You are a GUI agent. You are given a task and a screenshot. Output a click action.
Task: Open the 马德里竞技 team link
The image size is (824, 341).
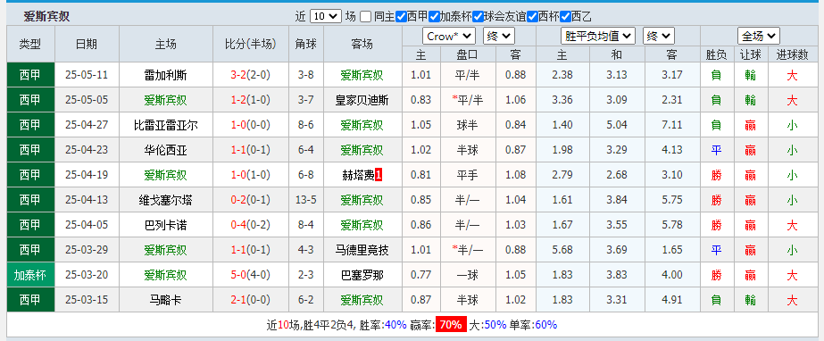point(362,250)
